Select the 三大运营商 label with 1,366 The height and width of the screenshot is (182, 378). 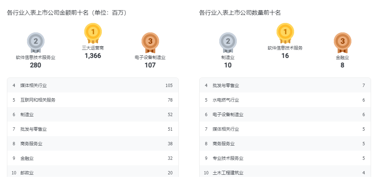(93, 48)
